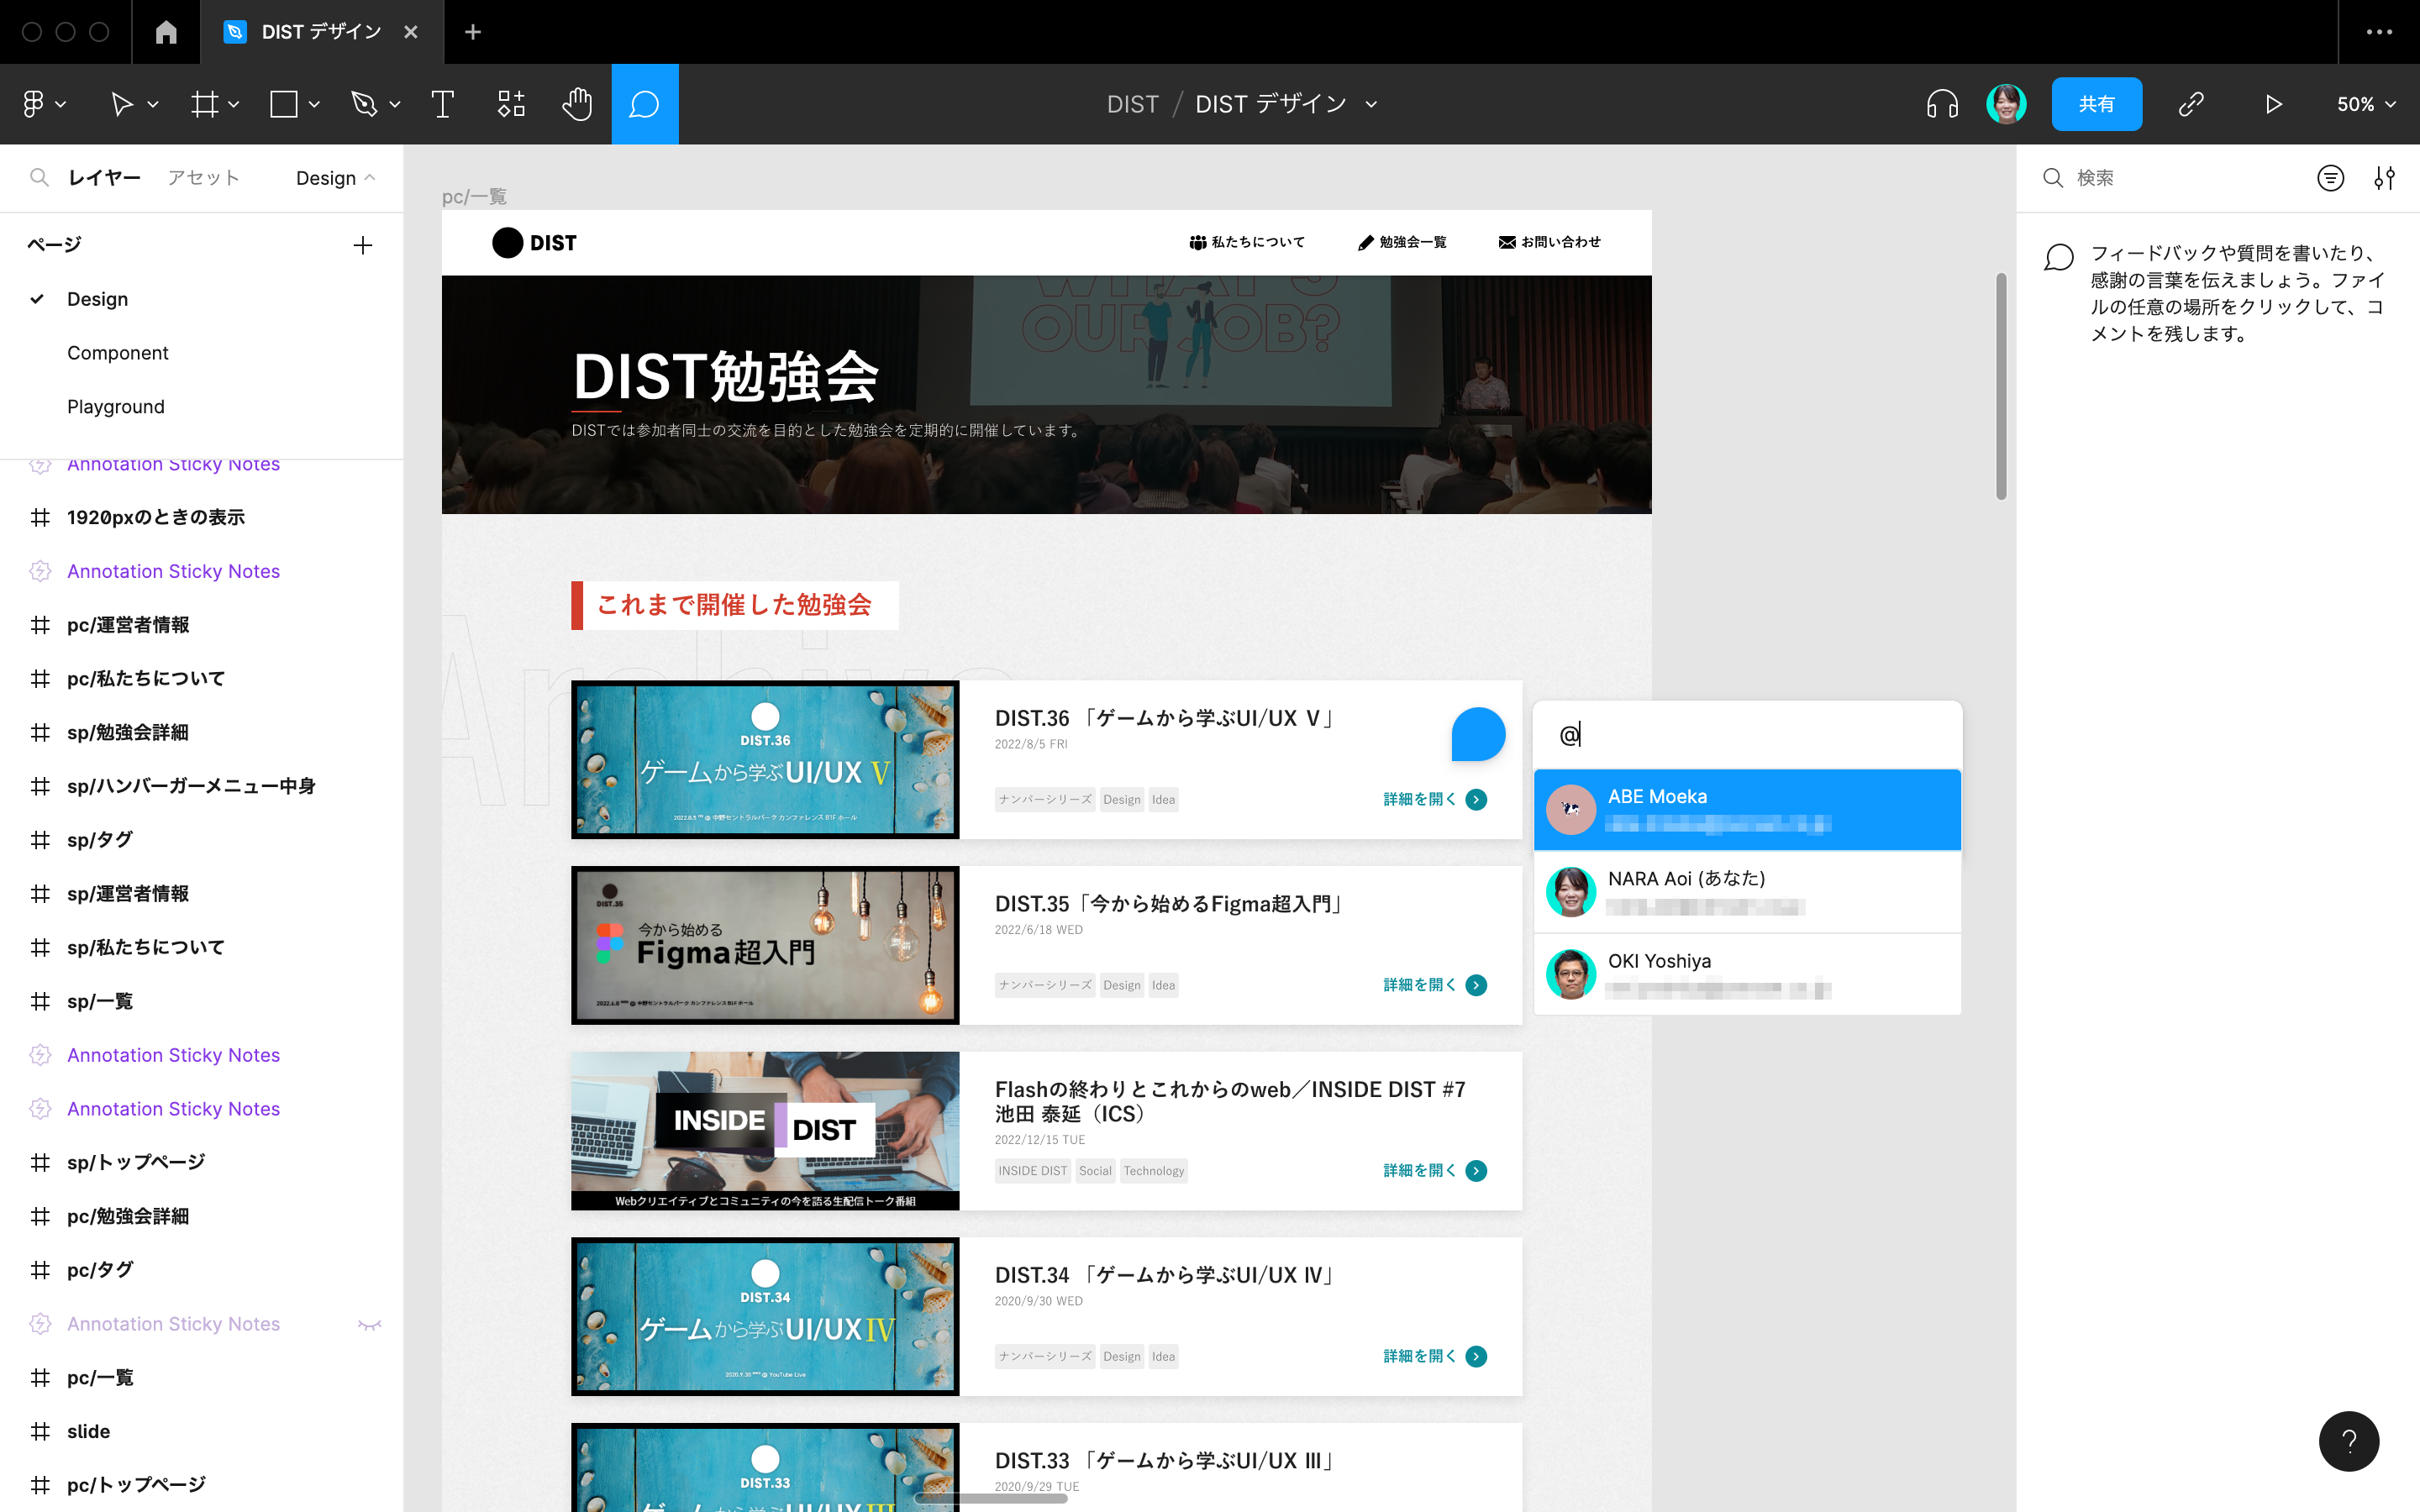Expand Frame tool options chevron

point(234,104)
